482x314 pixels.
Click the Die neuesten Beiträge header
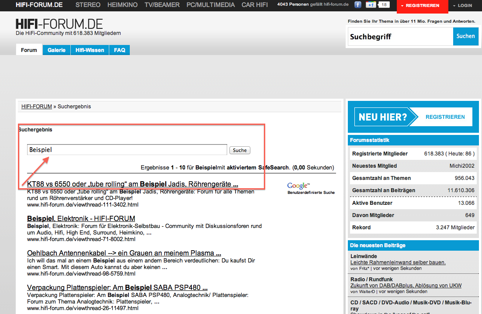tap(413, 245)
